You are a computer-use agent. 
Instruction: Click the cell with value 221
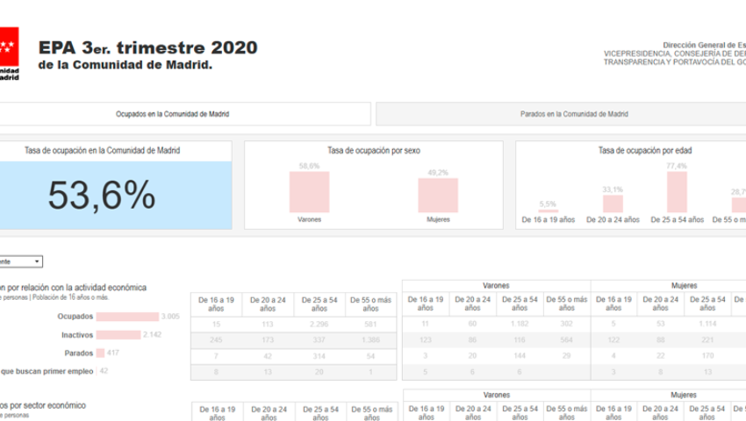[x=707, y=339]
